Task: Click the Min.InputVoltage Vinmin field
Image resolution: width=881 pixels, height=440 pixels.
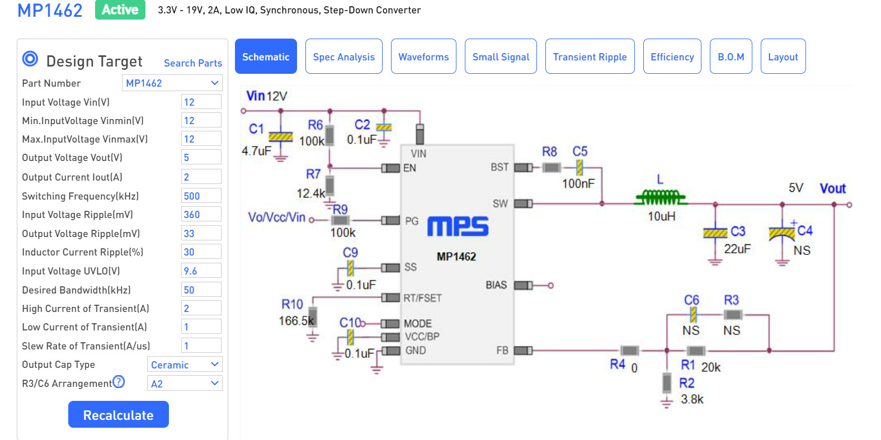Action: (x=201, y=120)
